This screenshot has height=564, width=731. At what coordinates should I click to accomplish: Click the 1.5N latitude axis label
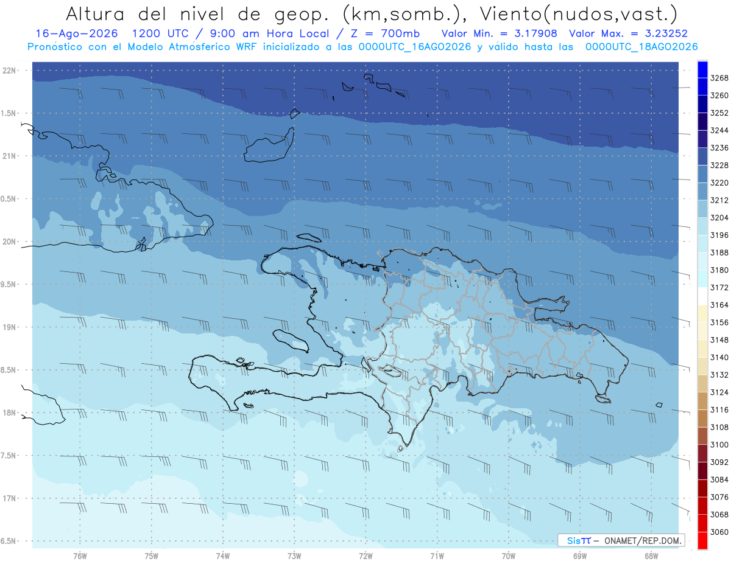9,113
